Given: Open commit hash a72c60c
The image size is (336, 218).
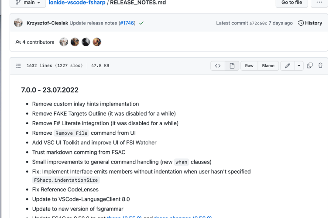Looking at the screenshot, I should 258,23.
